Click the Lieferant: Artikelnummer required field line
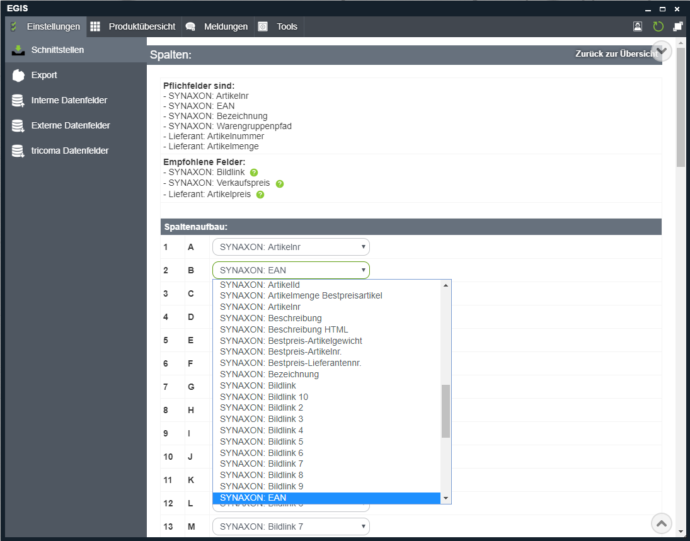Image resolution: width=690 pixels, height=541 pixels. coord(214,136)
